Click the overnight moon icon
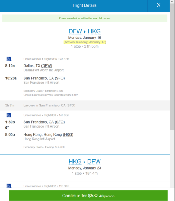 pos(7,128)
